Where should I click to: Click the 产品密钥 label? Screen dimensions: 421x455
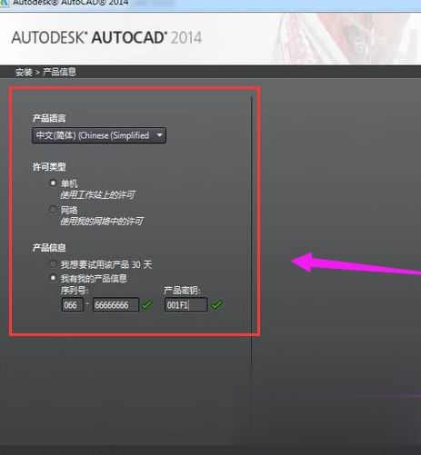(x=182, y=291)
